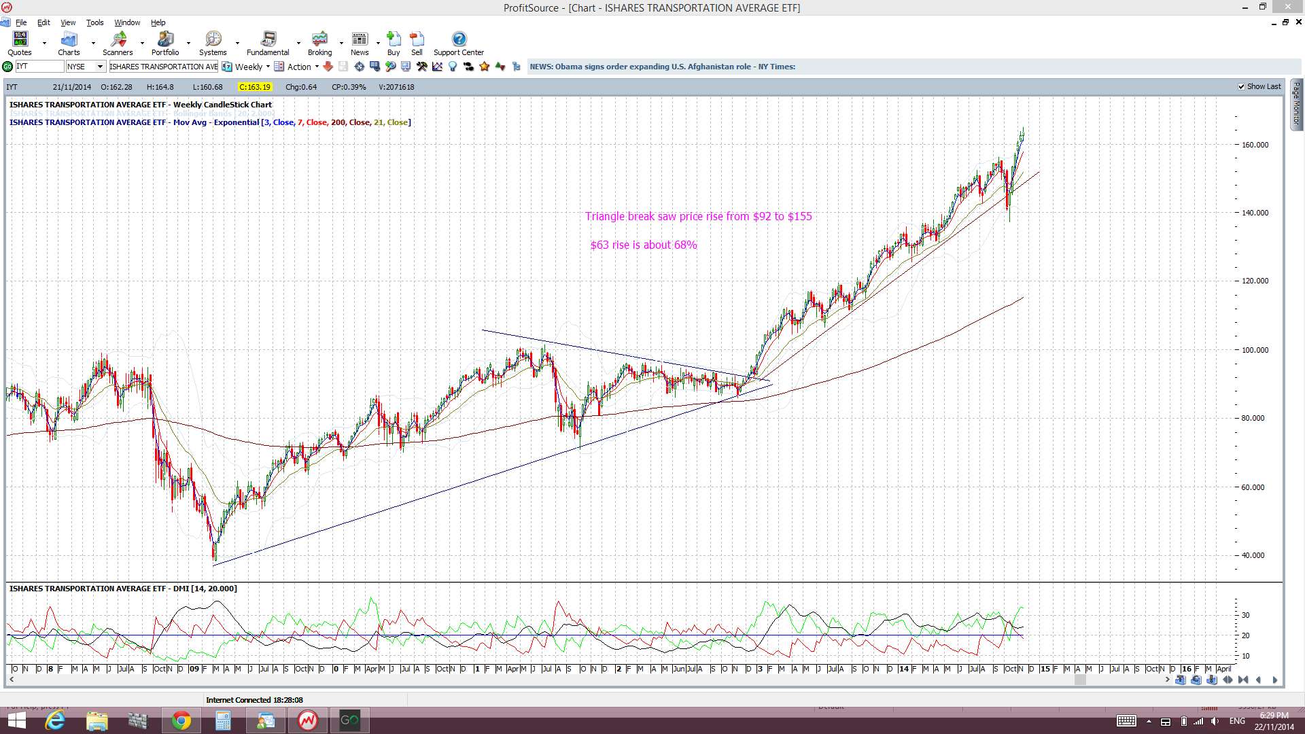Open the Fundamental data module
This screenshot has height=734, width=1305.
(268, 43)
